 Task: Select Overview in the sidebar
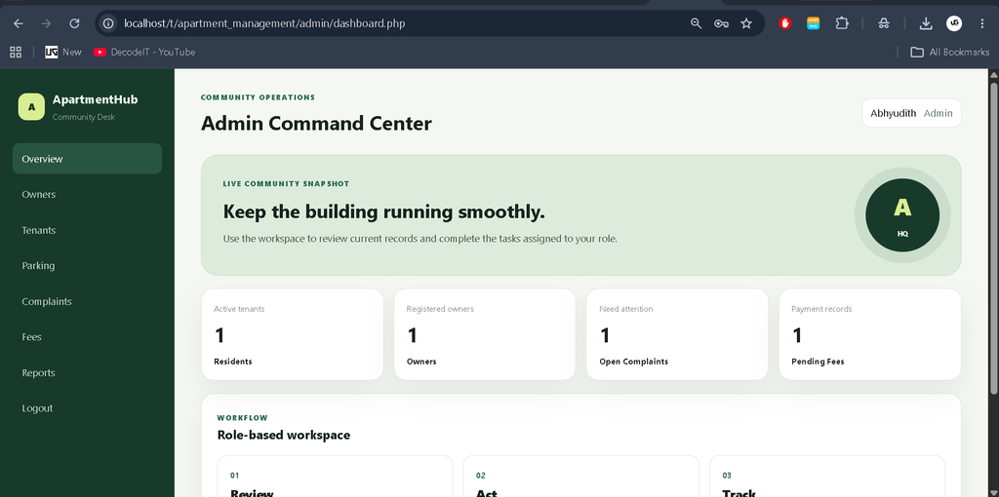click(x=87, y=159)
